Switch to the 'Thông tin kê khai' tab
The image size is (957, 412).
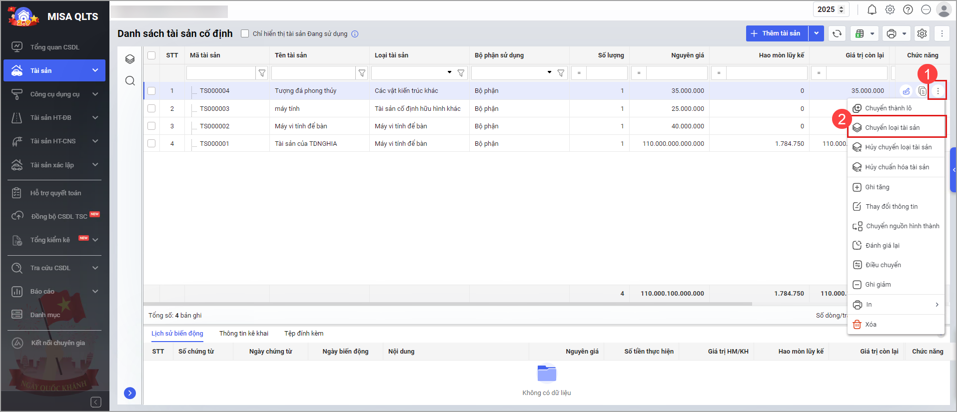[x=243, y=333]
